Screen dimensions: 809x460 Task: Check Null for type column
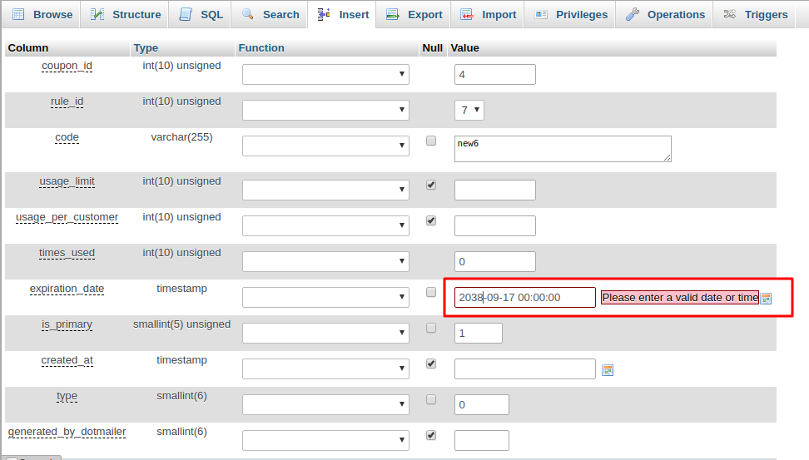[431, 399]
